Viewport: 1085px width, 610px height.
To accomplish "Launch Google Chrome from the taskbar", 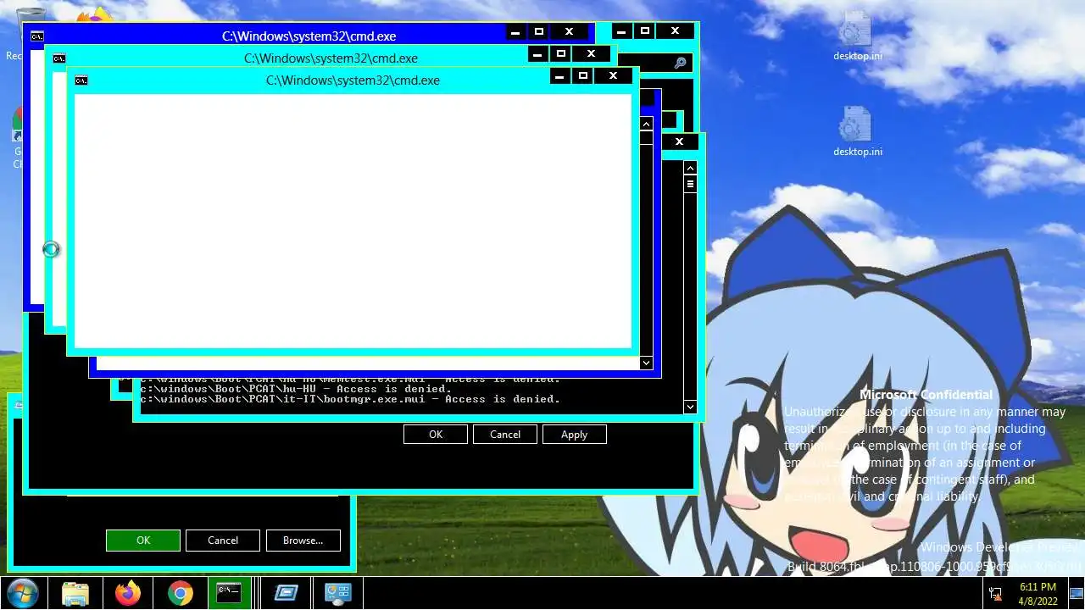I will pos(181,593).
